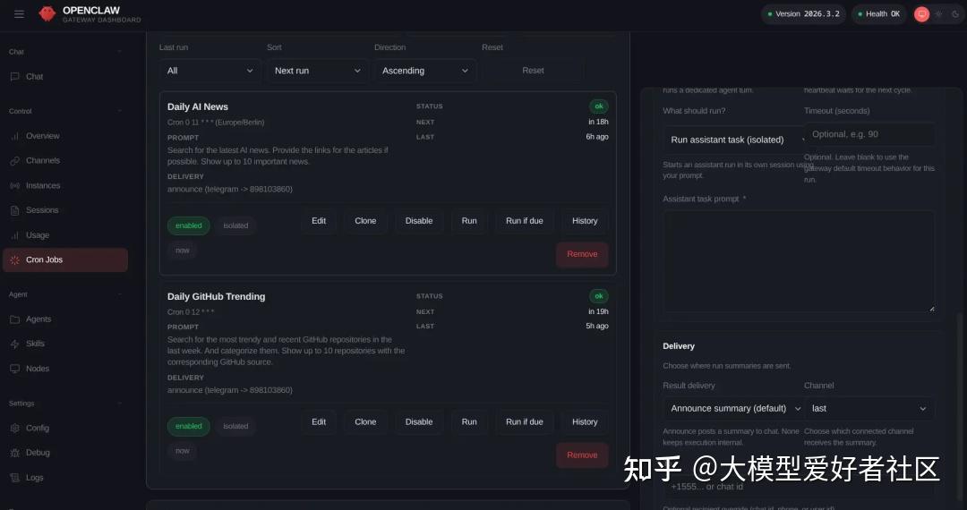
Task: Remove the Daily GitHub Trending job
Action: [582, 455]
